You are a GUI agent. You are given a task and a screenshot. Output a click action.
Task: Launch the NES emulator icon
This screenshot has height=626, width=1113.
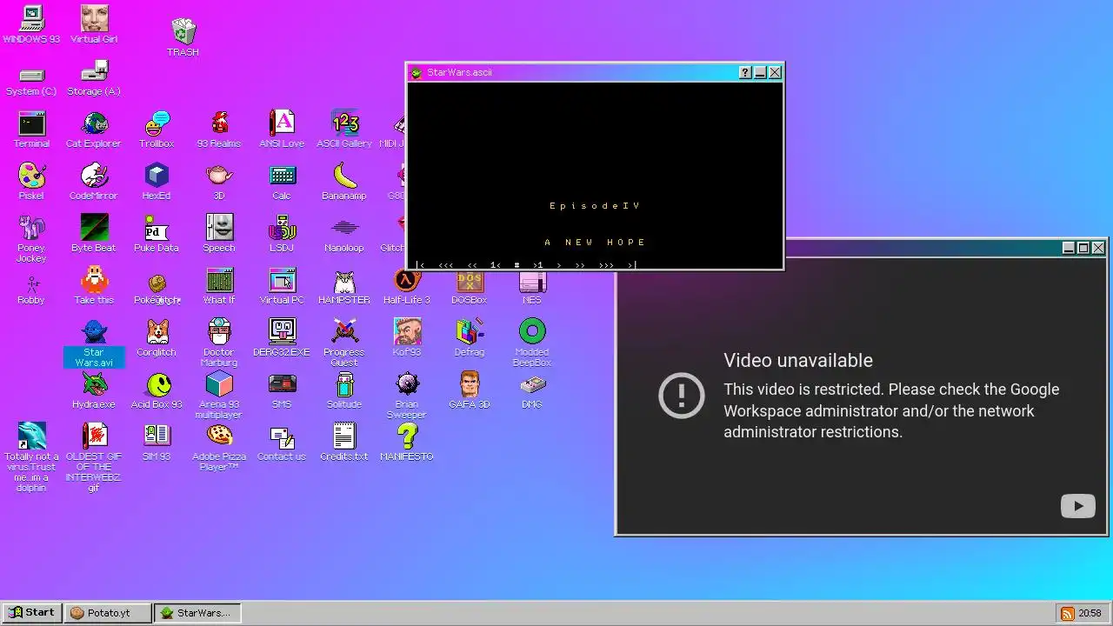pos(532,288)
